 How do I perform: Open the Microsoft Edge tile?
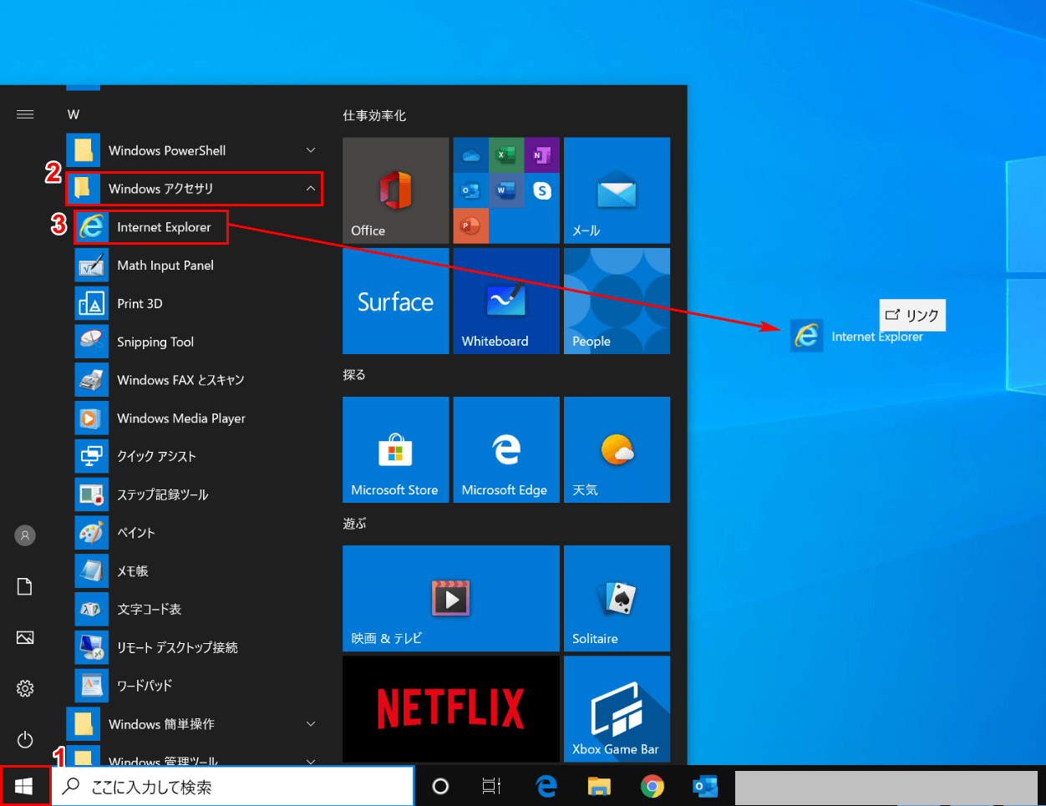(x=506, y=449)
